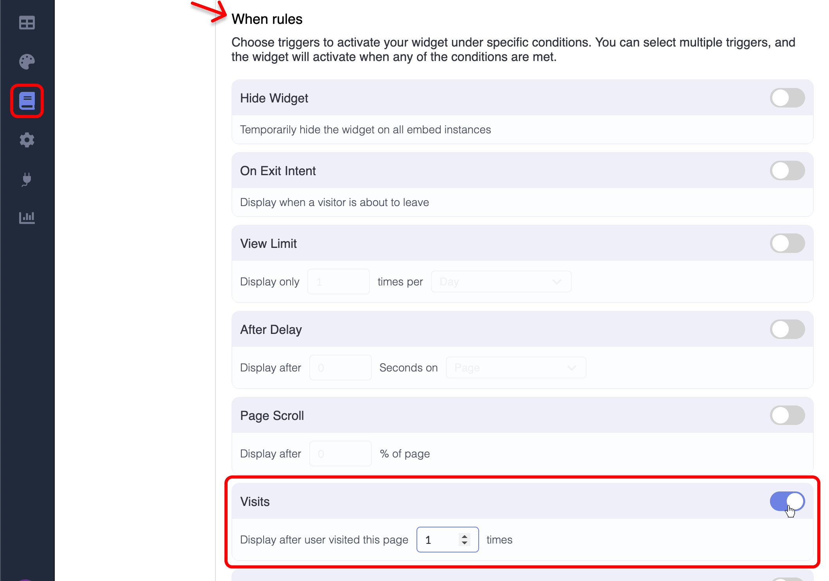Expand the After Delay Page dropdown
Viewport: 829px width, 581px height.
[x=515, y=368]
